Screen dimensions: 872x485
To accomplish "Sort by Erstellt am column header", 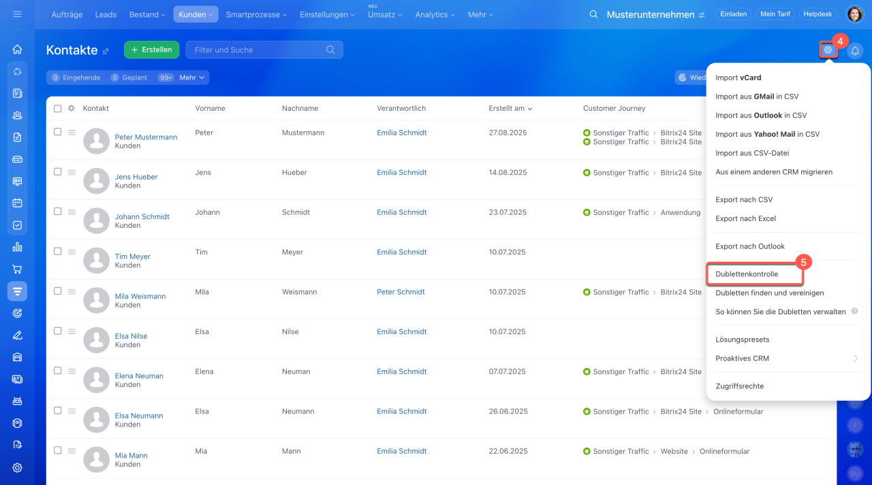I will 511,108.
